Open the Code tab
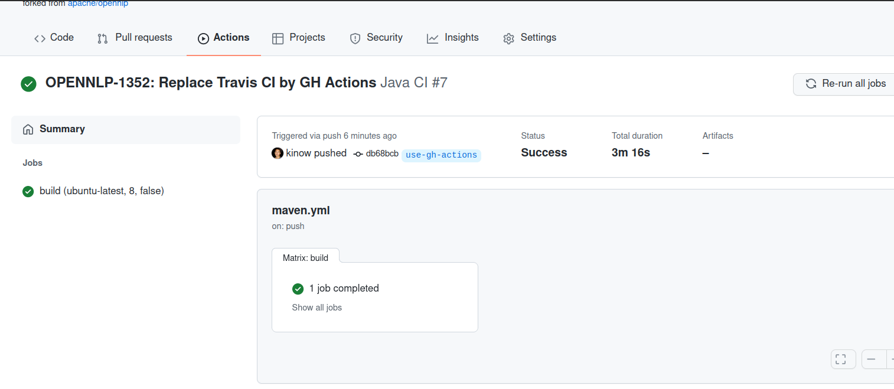 (54, 38)
